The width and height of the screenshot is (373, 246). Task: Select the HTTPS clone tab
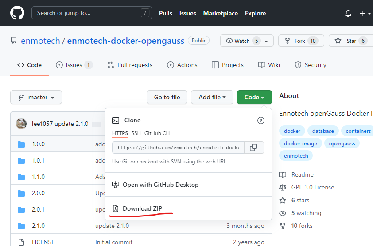tap(120, 133)
